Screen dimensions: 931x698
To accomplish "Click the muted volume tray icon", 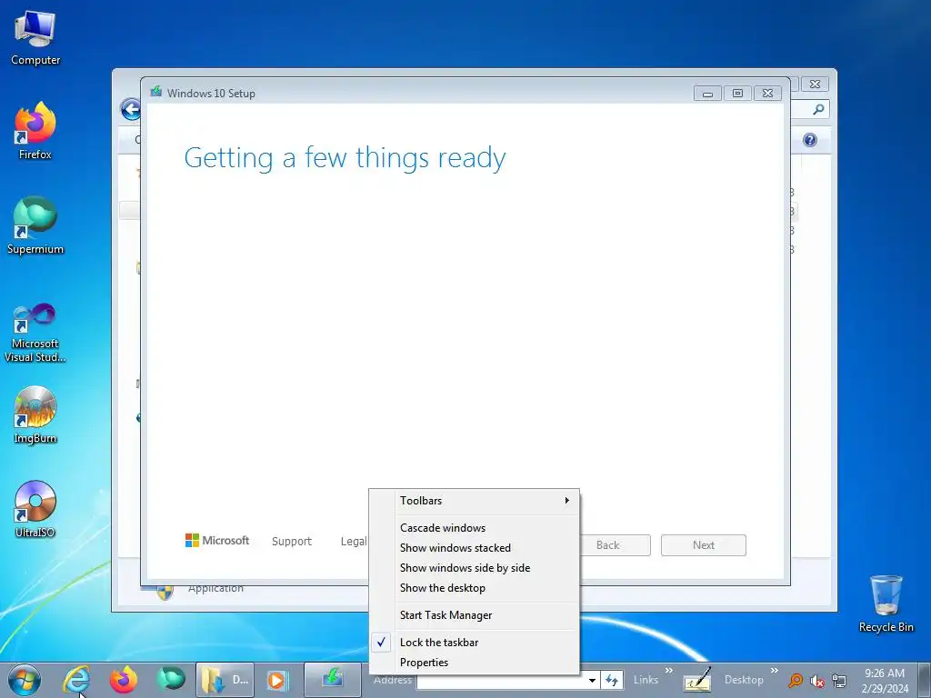I will [817, 681].
